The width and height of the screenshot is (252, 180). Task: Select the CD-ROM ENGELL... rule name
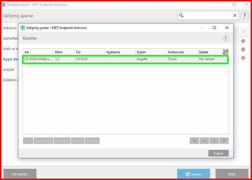[x=38, y=59]
